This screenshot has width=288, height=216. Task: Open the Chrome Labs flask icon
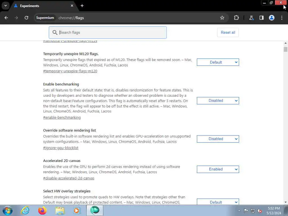click(x=251, y=18)
